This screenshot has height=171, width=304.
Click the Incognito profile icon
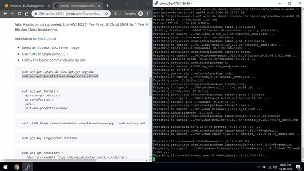coord(141,14)
